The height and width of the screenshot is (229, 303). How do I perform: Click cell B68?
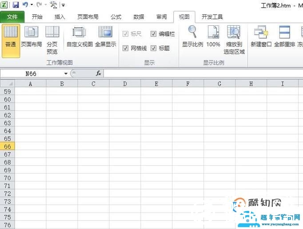(x=62, y=162)
